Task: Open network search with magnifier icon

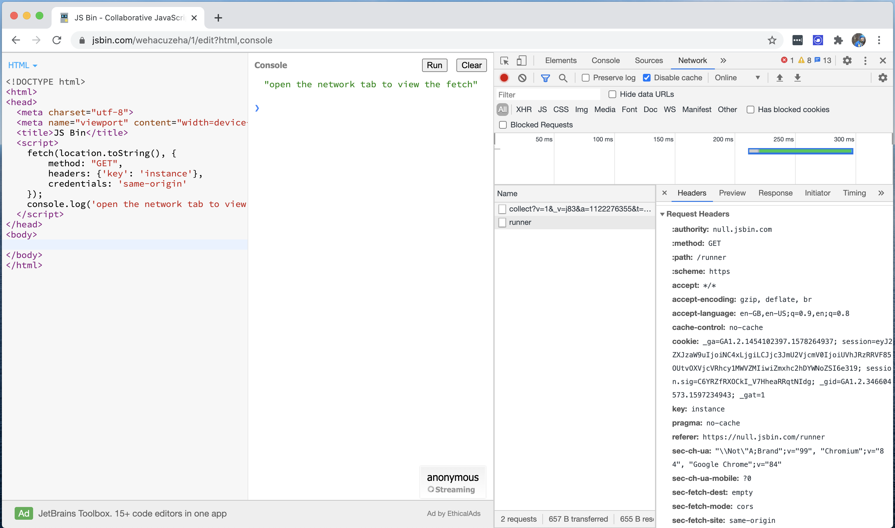Action: pos(563,78)
